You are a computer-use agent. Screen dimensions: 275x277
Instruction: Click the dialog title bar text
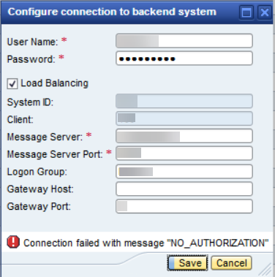pyautogui.click(x=112, y=12)
